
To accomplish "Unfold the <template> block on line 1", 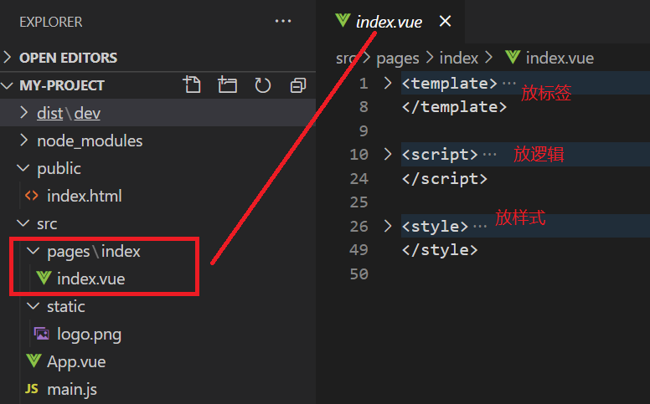I will click(x=388, y=83).
